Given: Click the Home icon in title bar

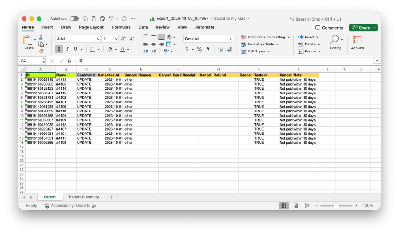Looking at the screenshot, I should pos(85,19).
